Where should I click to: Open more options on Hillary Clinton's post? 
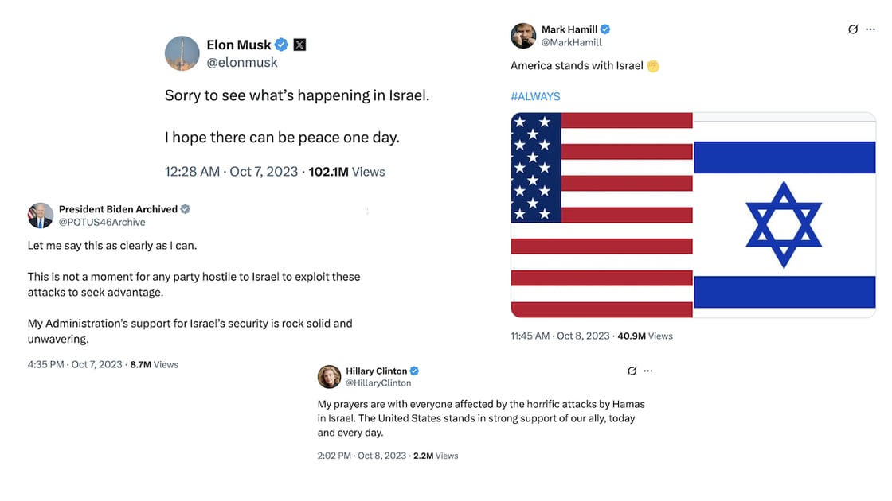pos(648,371)
